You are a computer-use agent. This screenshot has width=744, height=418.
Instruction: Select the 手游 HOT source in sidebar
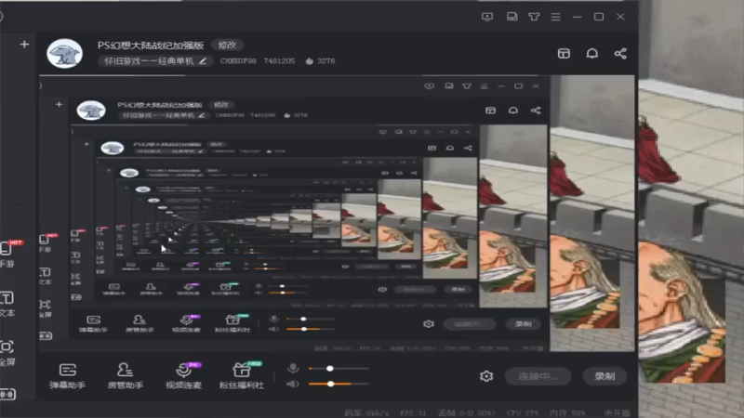(7, 253)
